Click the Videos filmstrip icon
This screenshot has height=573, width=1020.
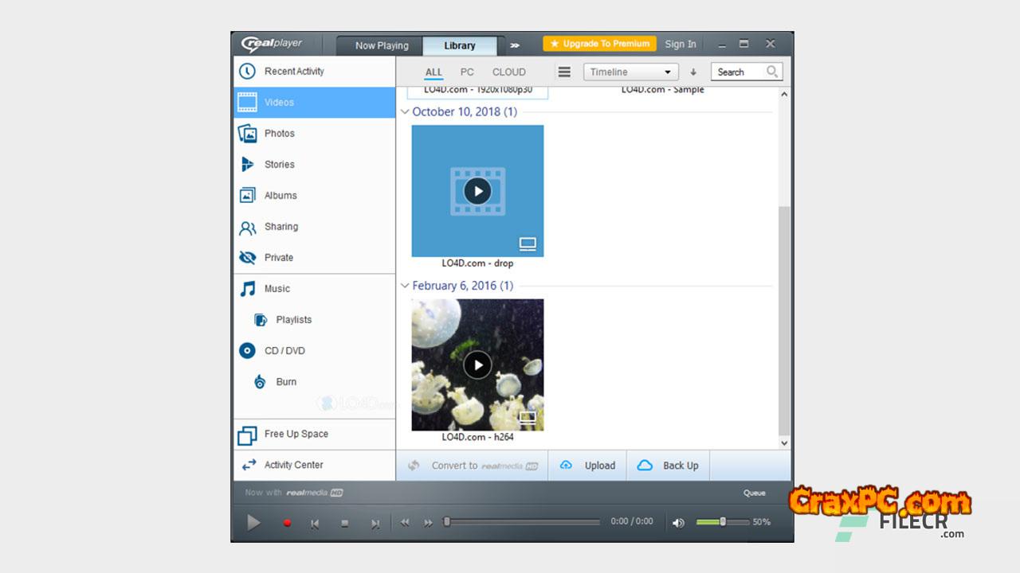coord(248,102)
